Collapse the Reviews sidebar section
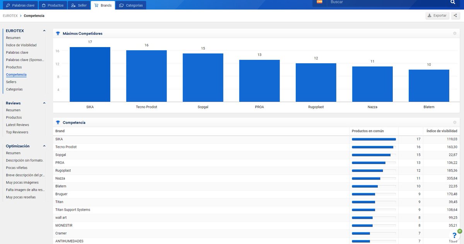Viewport: 464px width, 244px height. coord(44,103)
